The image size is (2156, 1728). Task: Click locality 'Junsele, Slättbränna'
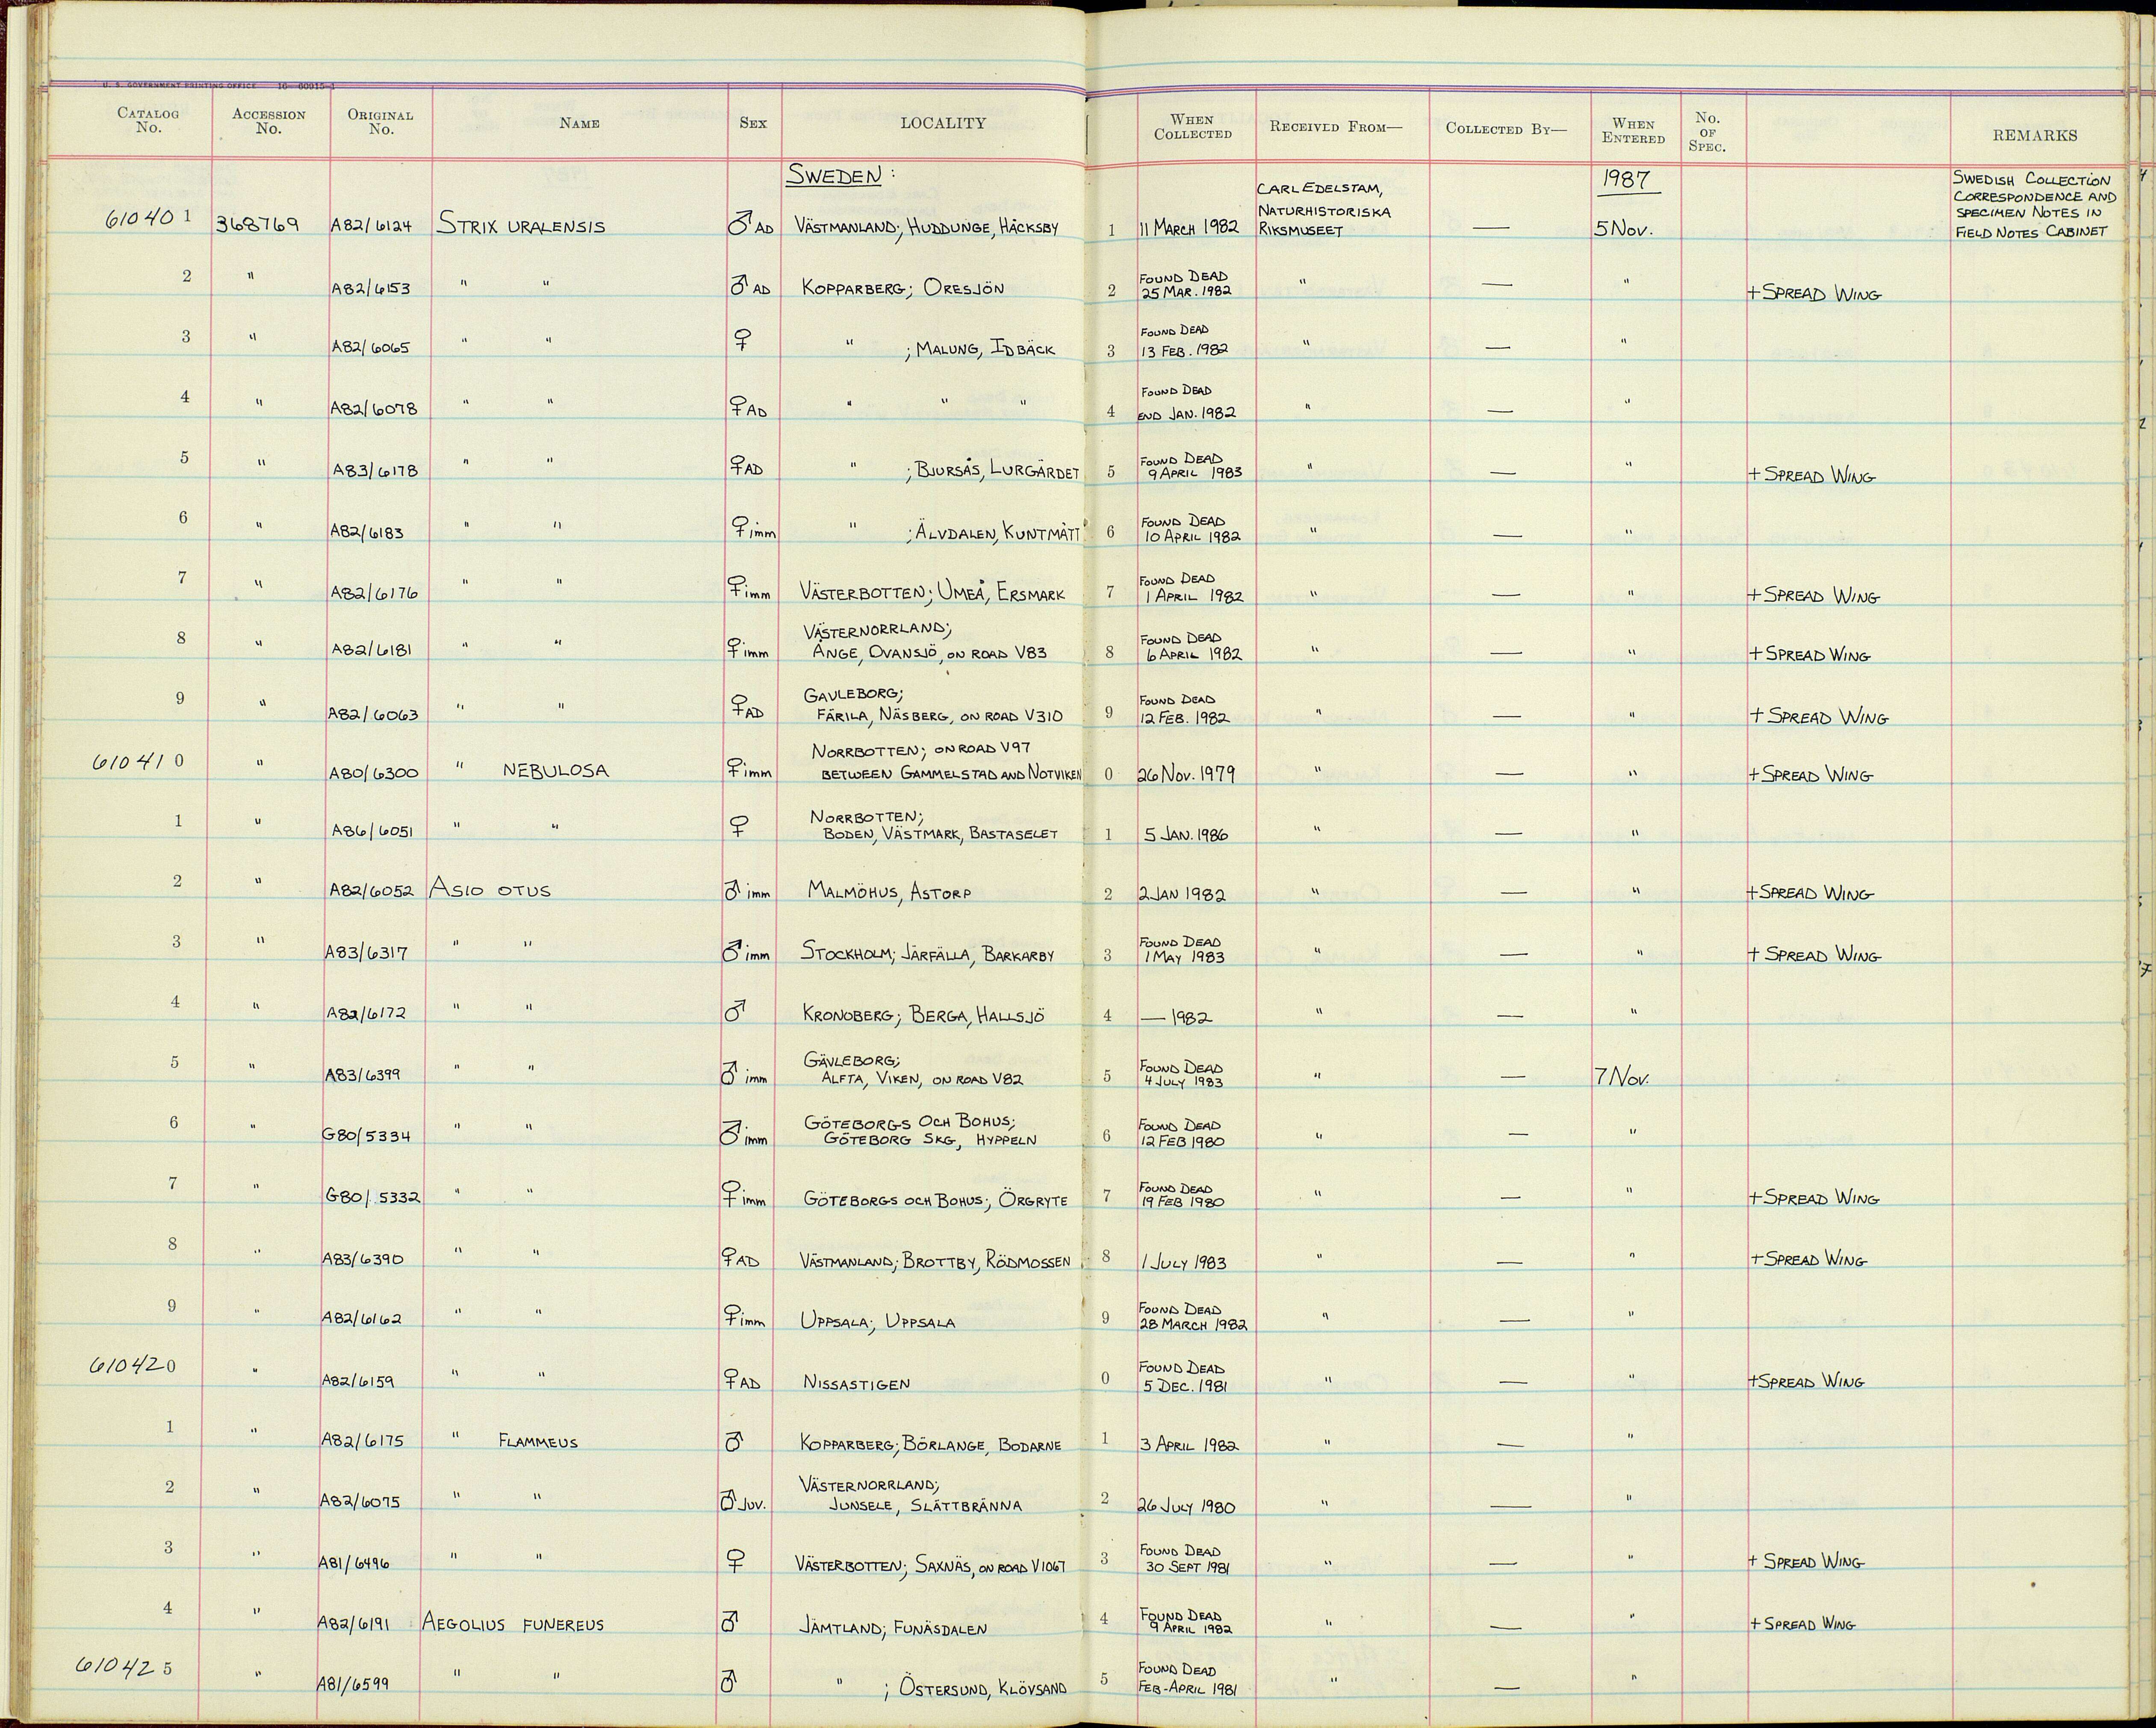(x=925, y=1505)
